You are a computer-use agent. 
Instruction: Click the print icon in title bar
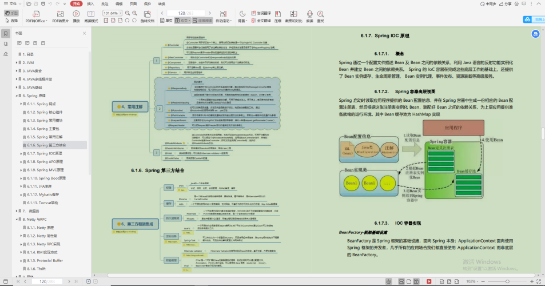point(43,4)
